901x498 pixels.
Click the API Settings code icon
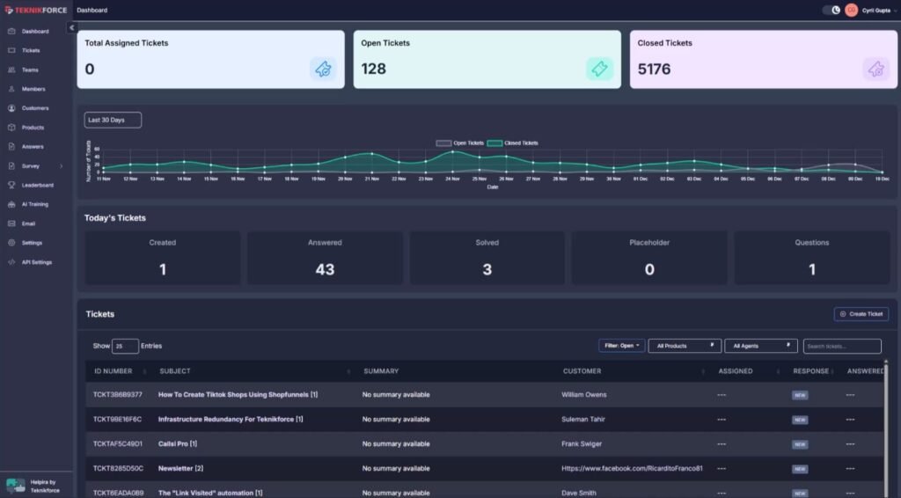tap(11, 262)
